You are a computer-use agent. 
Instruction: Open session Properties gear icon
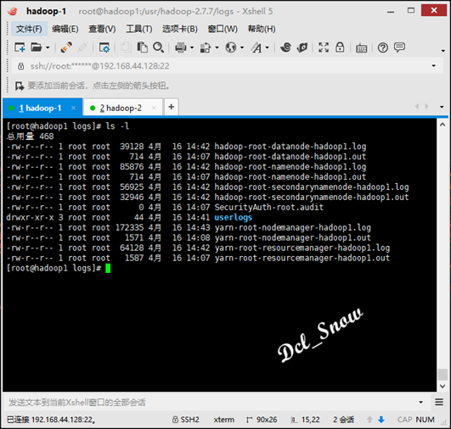tap(104, 47)
